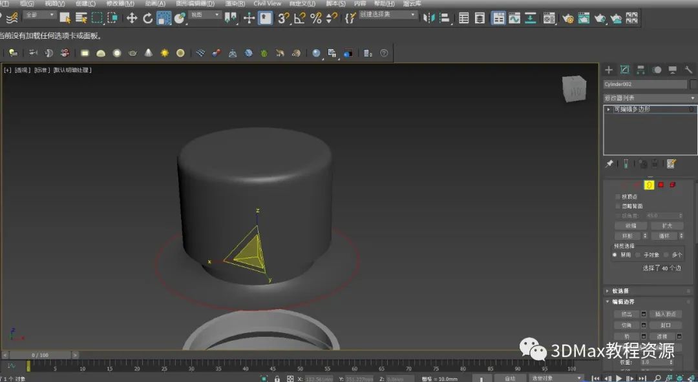Click the 扩大 grow selection button
Image resolution: width=698 pixels, height=382 pixels.
tap(666, 226)
